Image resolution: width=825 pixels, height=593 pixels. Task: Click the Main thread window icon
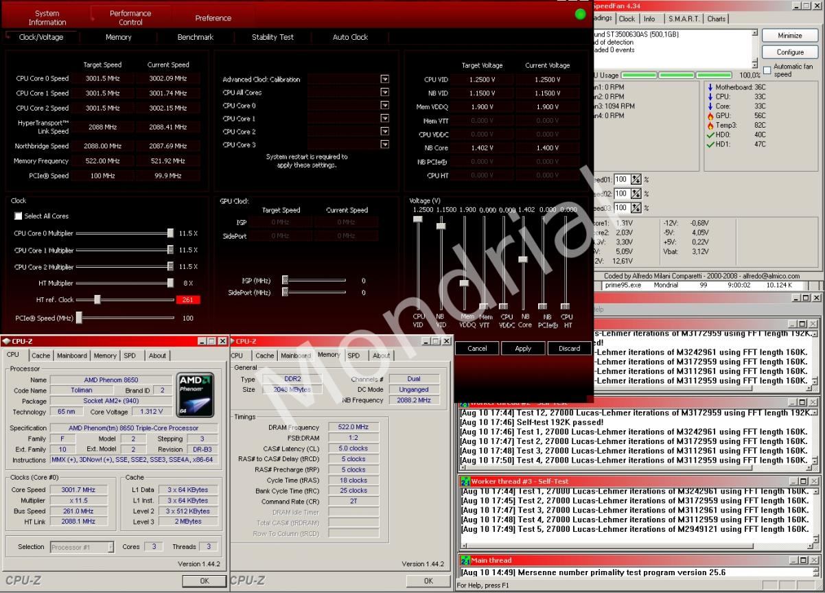pyautogui.click(x=465, y=561)
